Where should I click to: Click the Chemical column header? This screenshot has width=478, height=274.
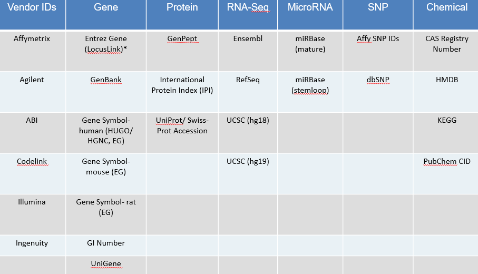[x=446, y=7]
